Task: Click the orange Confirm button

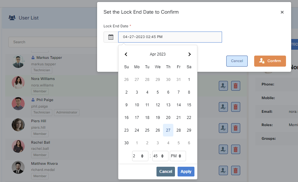Action: coord(270,61)
